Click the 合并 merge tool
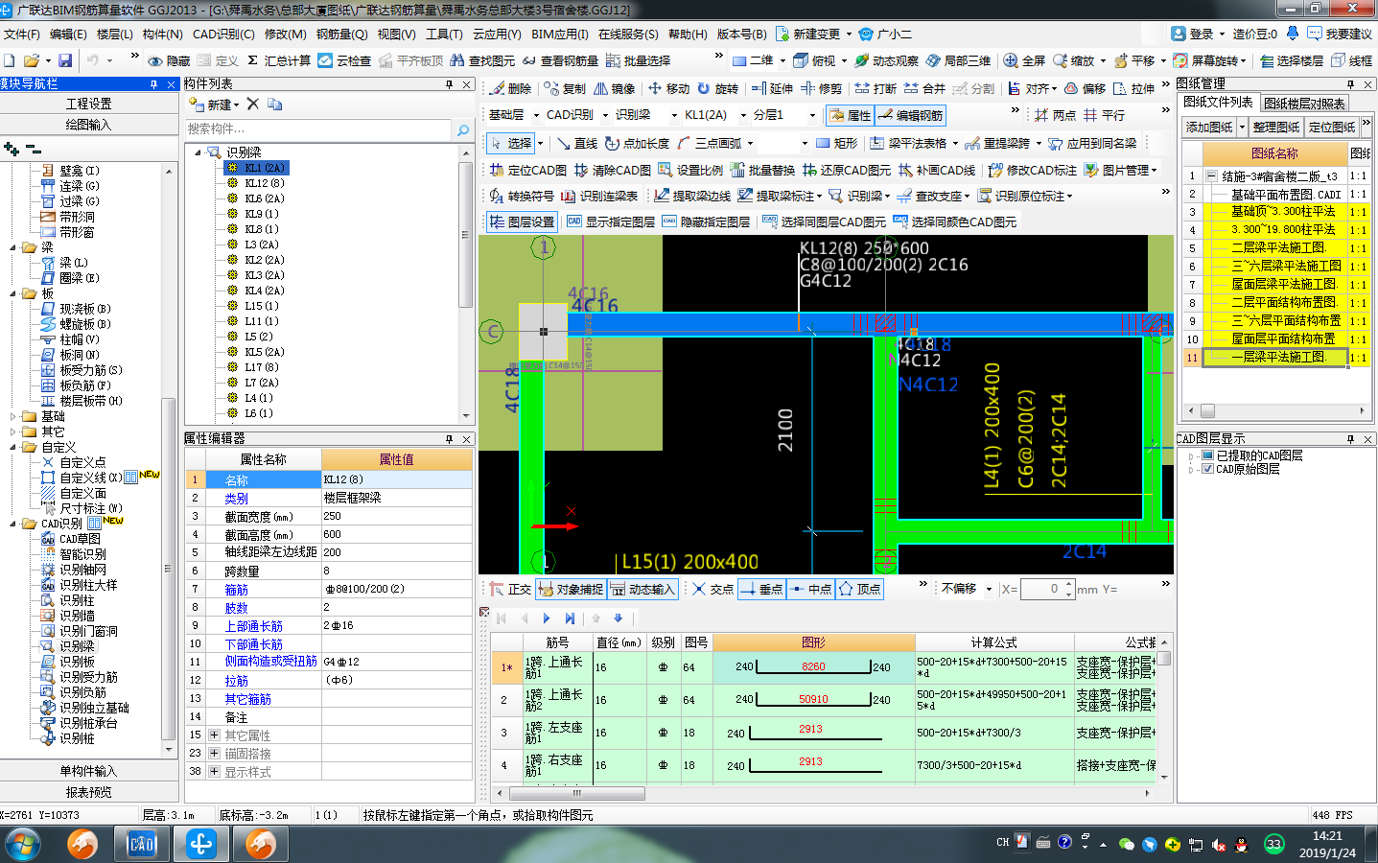 (x=924, y=88)
